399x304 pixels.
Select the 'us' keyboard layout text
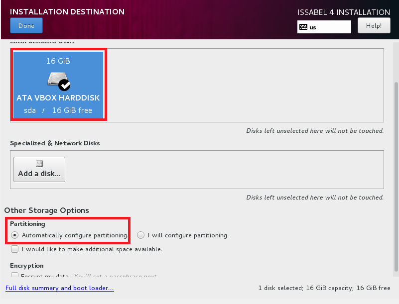click(x=313, y=27)
